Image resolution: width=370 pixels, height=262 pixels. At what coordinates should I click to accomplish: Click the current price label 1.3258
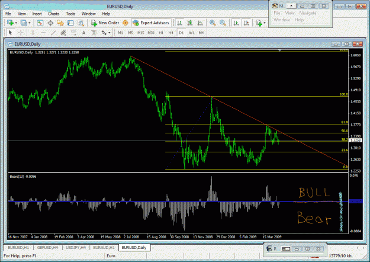tap(356, 140)
